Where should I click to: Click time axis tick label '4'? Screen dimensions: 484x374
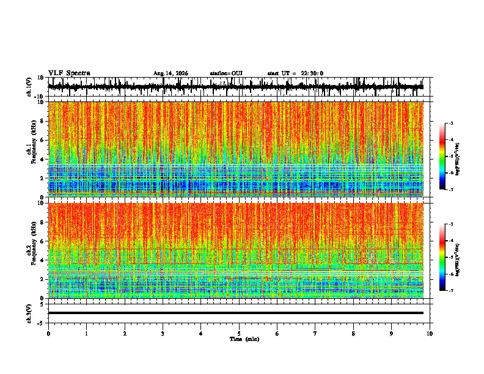click(x=201, y=334)
